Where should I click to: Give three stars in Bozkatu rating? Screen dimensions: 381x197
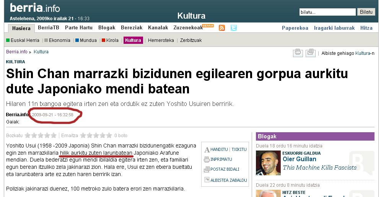coord(41,135)
